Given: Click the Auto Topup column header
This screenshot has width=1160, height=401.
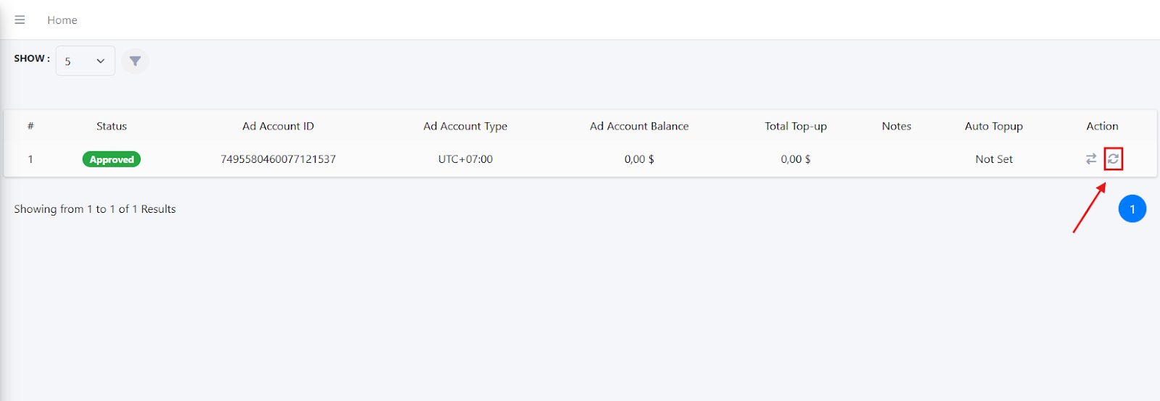Looking at the screenshot, I should tap(994, 126).
